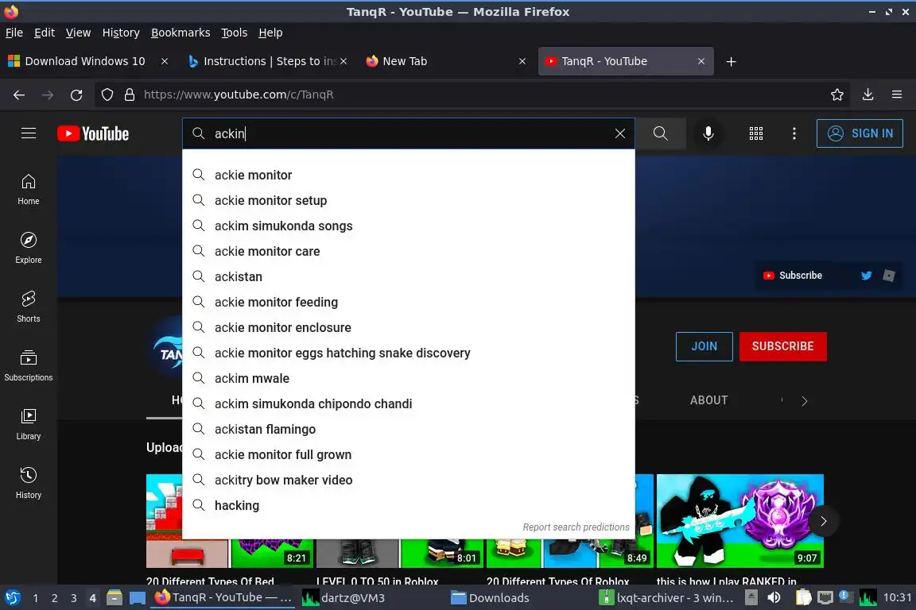Viewport: 916px width, 610px height.
Task: Bookmark this page with the star icon
Action: point(837,95)
